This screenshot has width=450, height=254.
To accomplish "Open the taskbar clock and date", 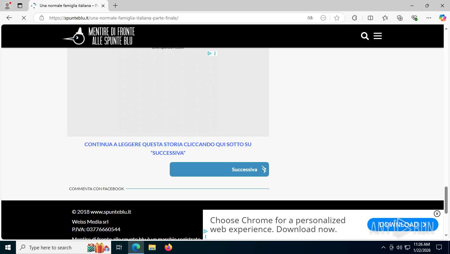I will click(x=422, y=247).
